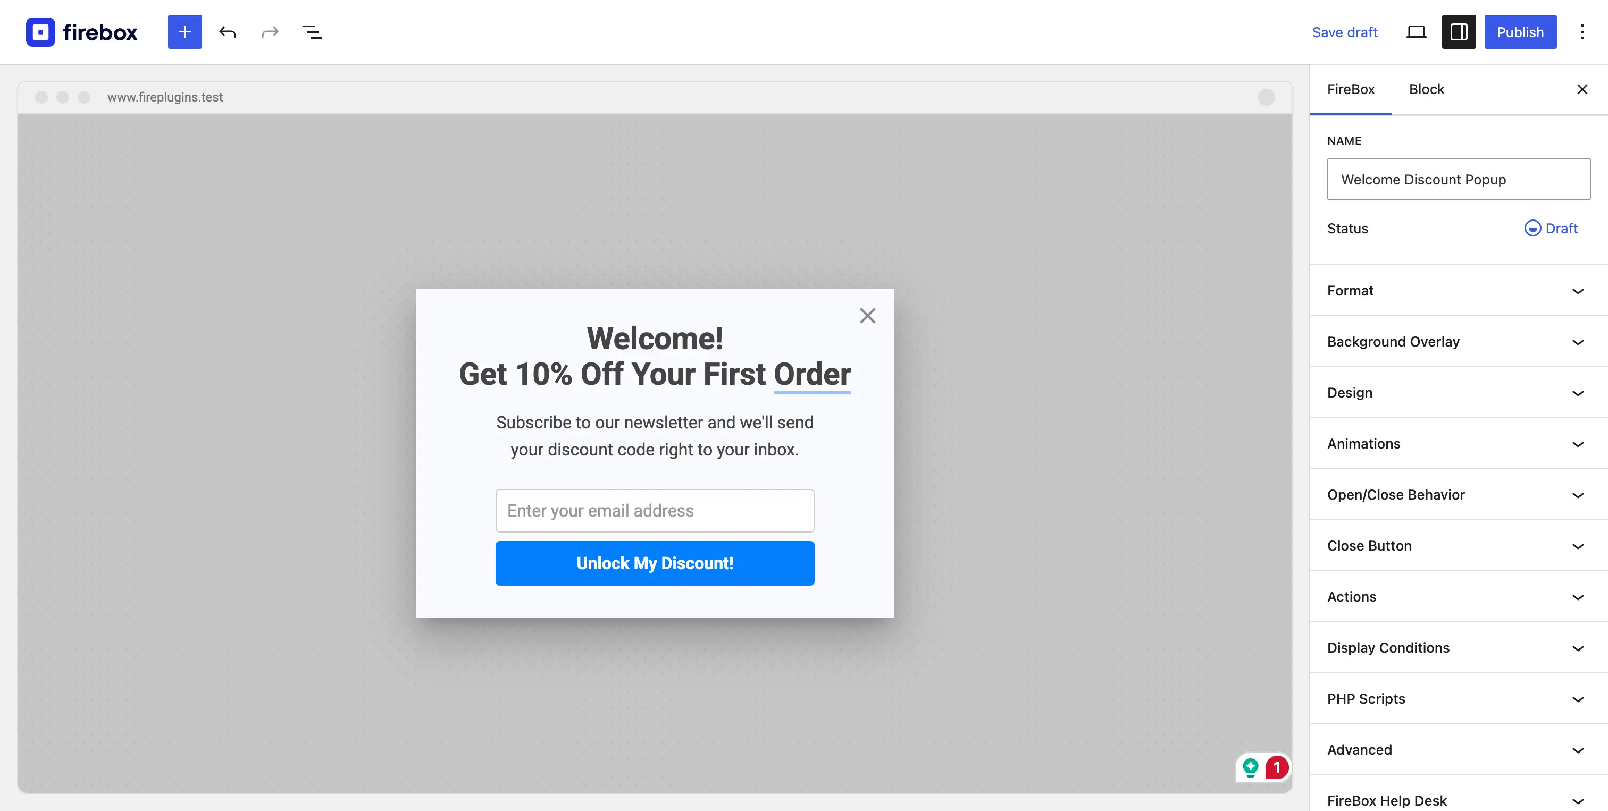Undo the last change
The image size is (1608, 811).
tap(227, 32)
